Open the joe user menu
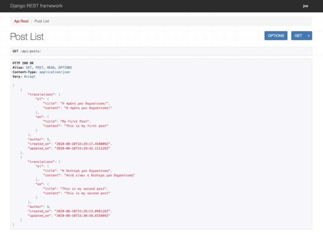This screenshot has height=235, width=323. pos(305,6)
